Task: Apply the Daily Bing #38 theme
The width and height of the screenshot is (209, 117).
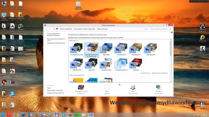Action: [151, 49]
